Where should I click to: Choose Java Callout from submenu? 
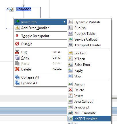[x=89, y=102]
